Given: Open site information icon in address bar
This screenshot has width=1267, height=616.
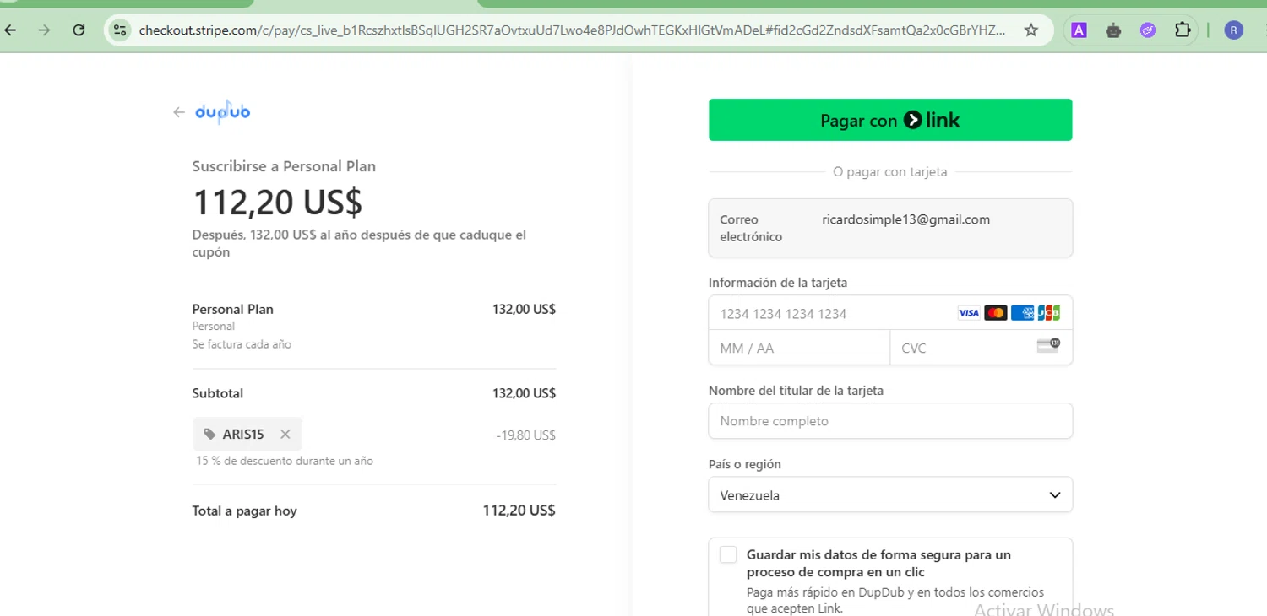Looking at the screenshot, I should 120,30.
